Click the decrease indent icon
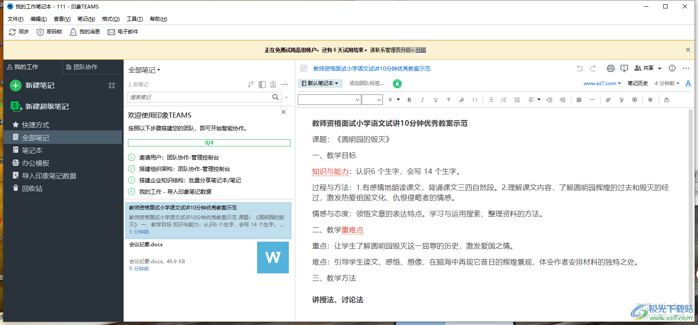Screen dimensions: 698x325 click(x=549, y=100)
